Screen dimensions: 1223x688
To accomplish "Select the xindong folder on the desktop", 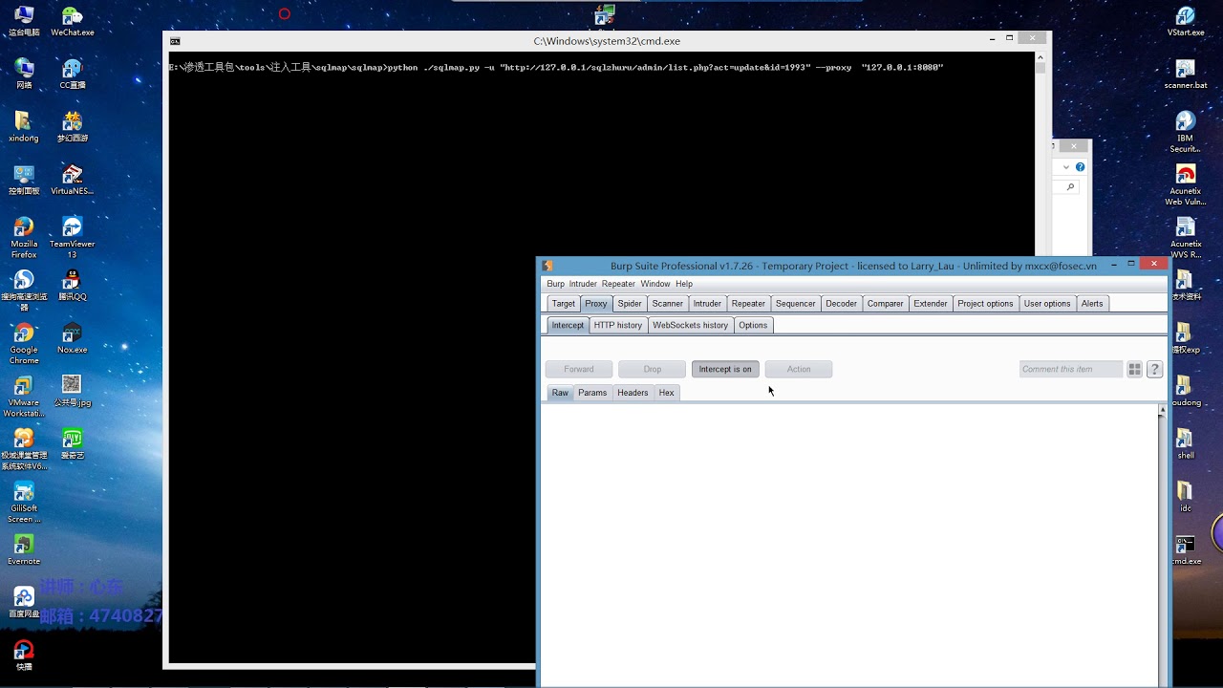I will (24, 127).
